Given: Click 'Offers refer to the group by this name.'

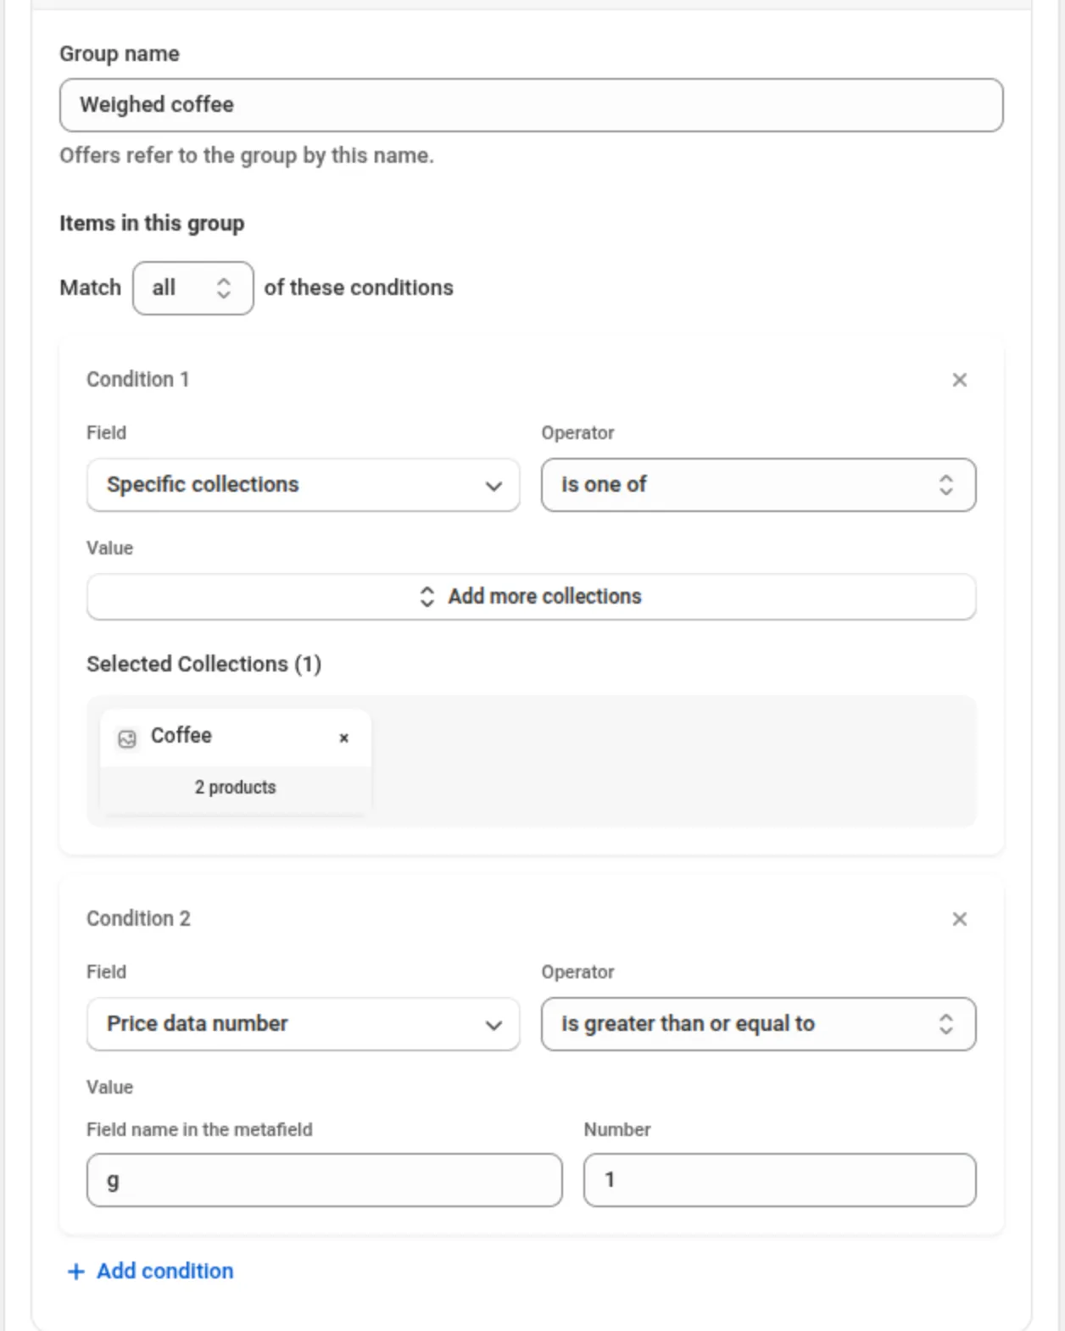Looking at the screenshot, I should coord(247,156).
